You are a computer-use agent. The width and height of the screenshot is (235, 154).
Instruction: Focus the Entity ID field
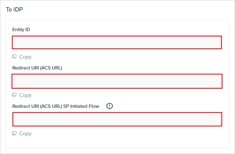coord(117,42)
